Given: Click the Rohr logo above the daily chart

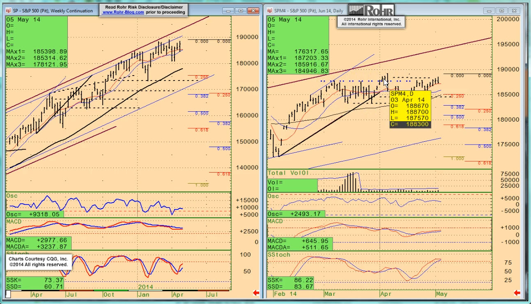Looking at the screenshot, I should [x=371, y=10].
